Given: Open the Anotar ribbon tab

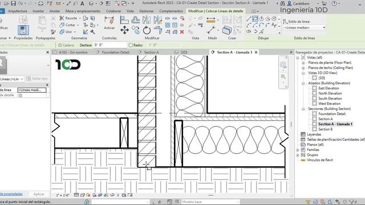Looking at the screenshot, I should (x=55, y=11).
